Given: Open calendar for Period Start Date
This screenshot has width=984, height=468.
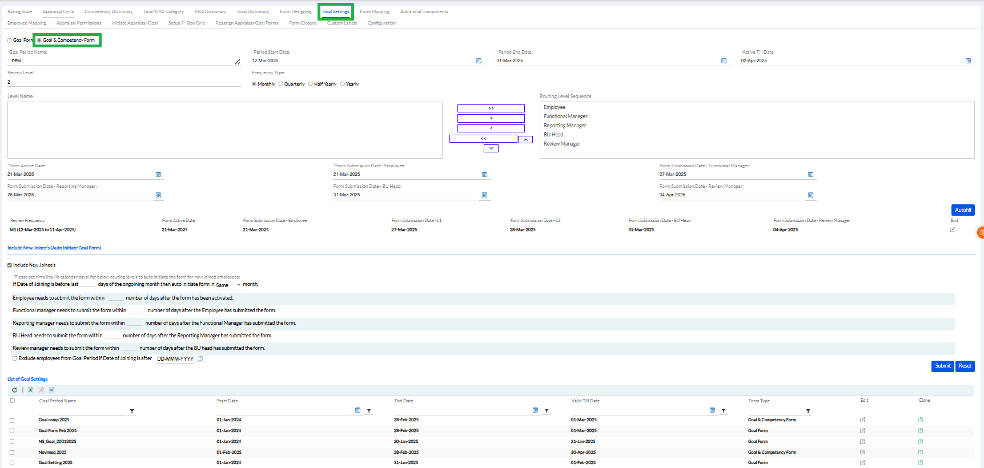Looking at the screenshot, I should point(479,61).
